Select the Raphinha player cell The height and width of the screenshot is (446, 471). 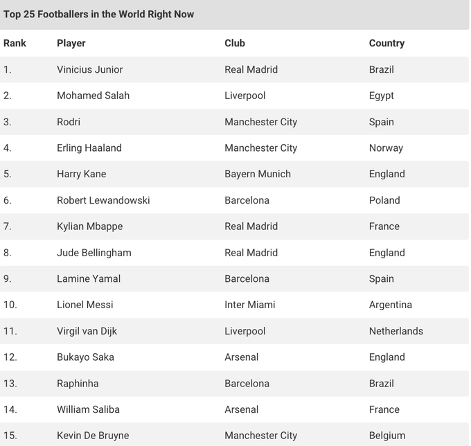tap(78, 384)
